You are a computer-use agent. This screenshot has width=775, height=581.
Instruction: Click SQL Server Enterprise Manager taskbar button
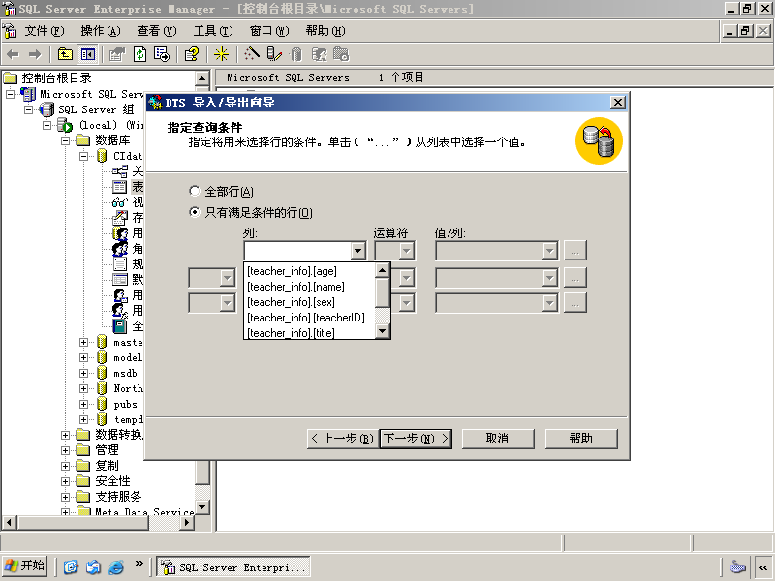(233, 566)
